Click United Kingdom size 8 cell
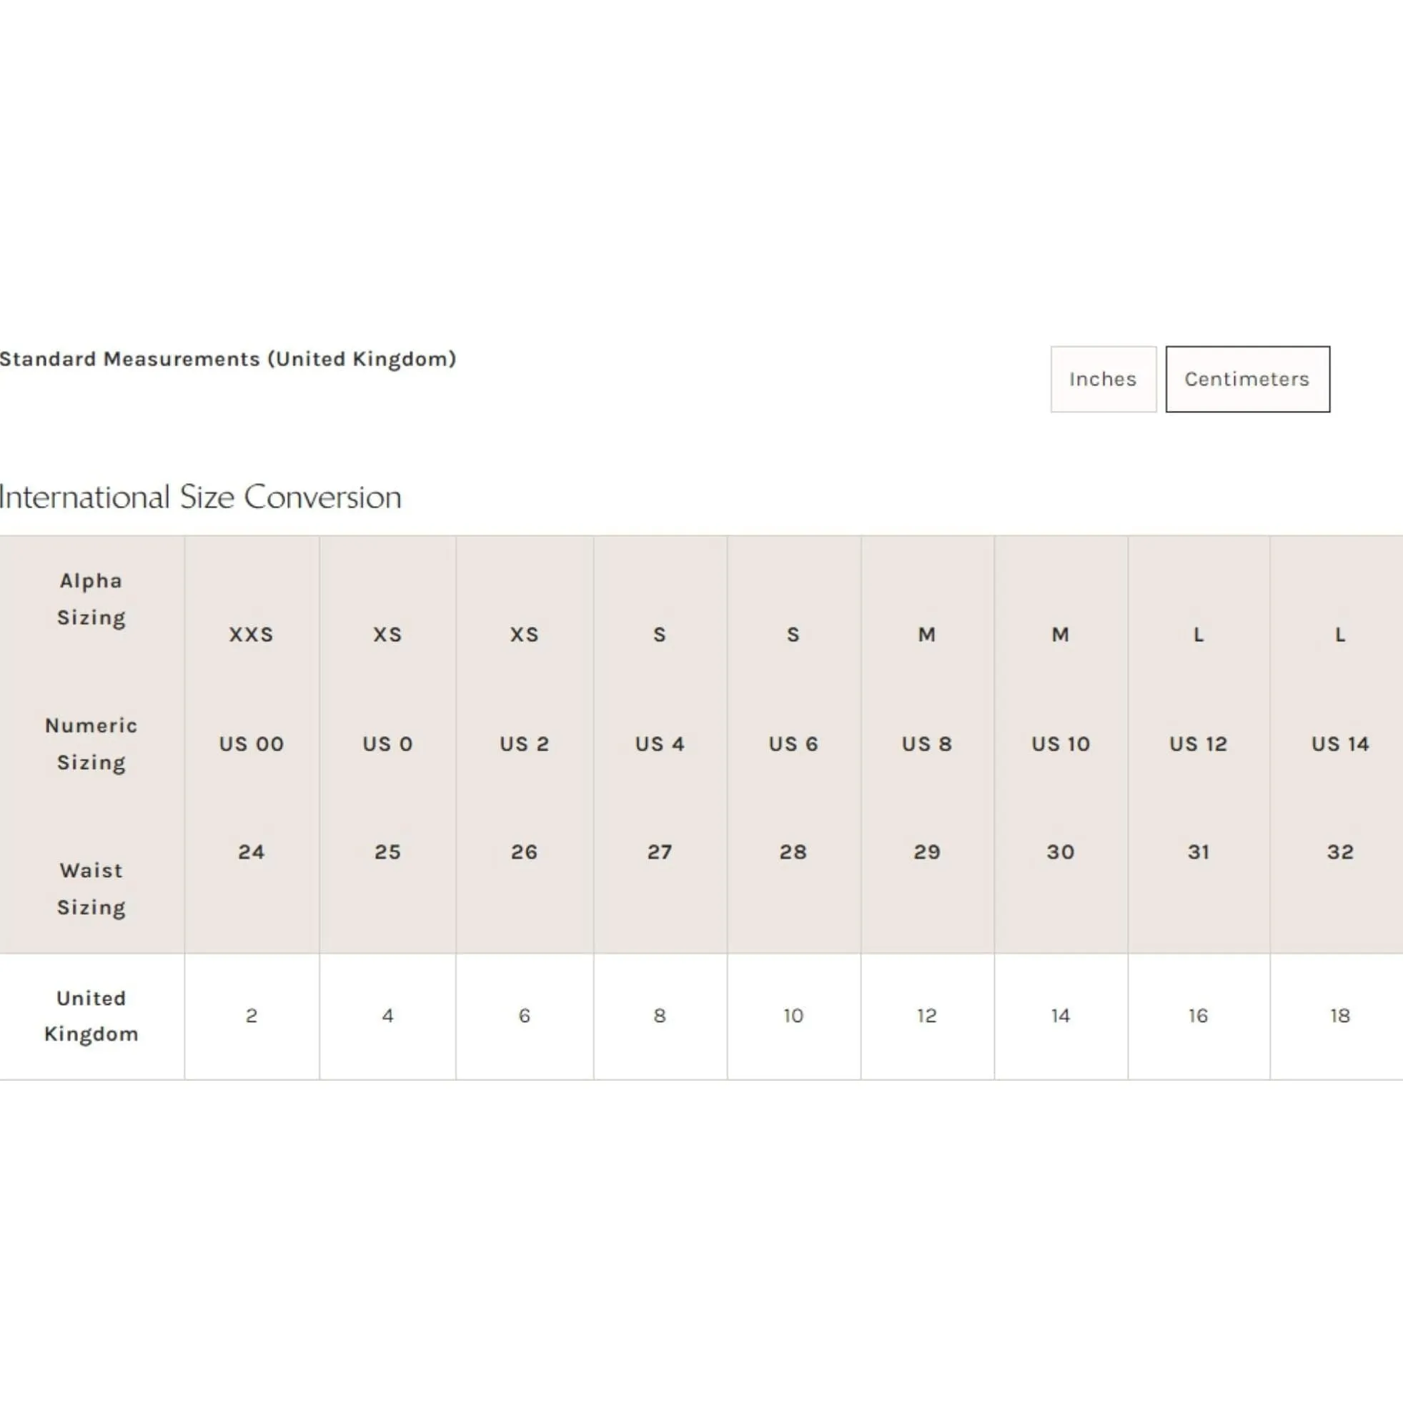 coord(660,1016)
